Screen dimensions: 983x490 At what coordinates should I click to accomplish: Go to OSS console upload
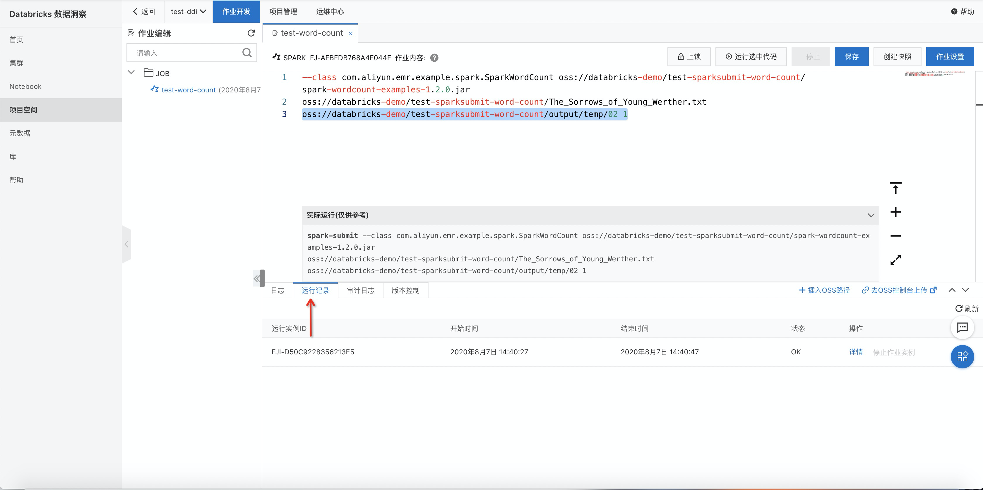click(899, 290)
